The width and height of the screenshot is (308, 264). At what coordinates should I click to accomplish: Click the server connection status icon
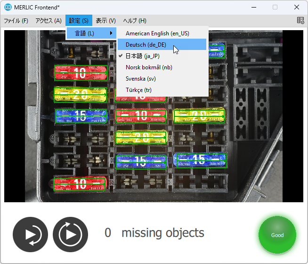300,20
